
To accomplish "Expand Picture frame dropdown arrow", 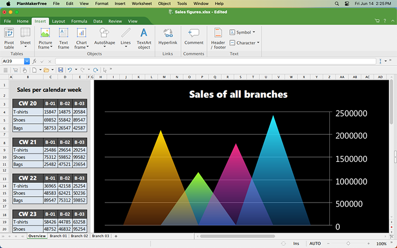I will coord(51,47).
